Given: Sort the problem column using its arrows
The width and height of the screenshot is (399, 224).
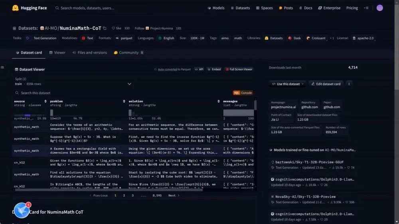Looking at the screenshot, I should point(124,101).
